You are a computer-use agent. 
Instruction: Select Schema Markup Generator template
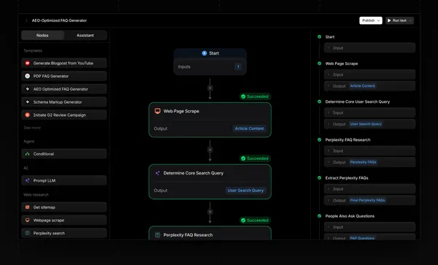coord(64,102)
